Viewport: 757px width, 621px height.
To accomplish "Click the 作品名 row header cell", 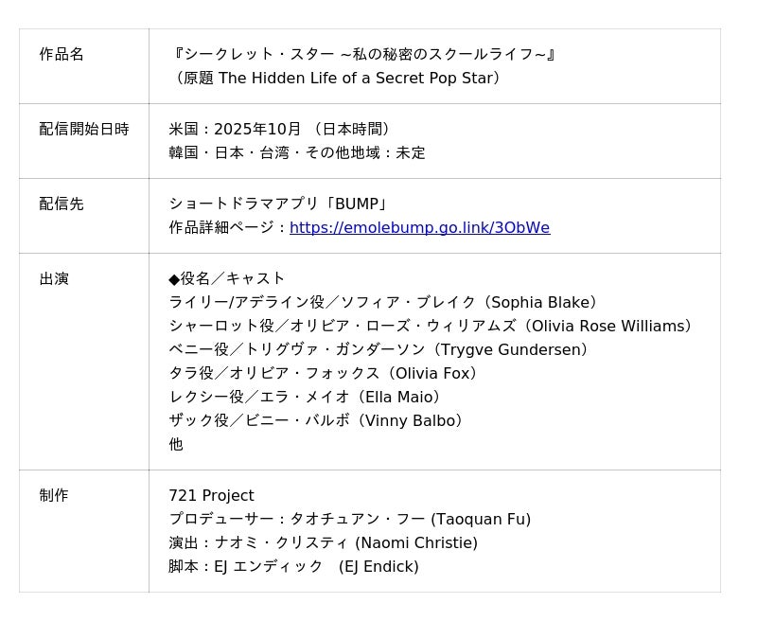I will pos(62,55).
